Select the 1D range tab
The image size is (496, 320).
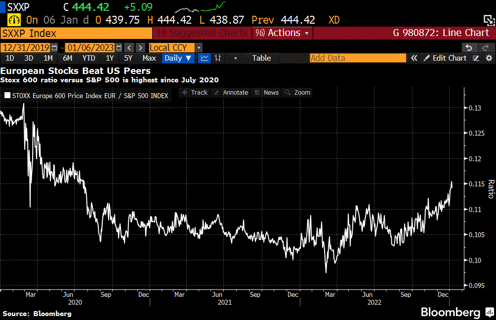point(10,58)
